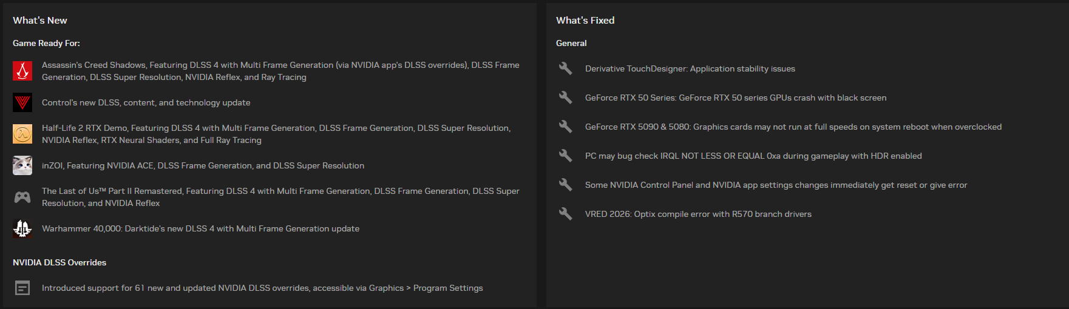Click wrench icon beside IRQL NOT LESS bug
This screenshot has width=1069, height=309.
coord(565,156)
